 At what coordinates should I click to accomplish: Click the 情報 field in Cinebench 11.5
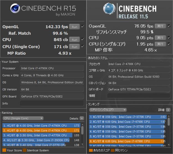[x=139, y=95]
